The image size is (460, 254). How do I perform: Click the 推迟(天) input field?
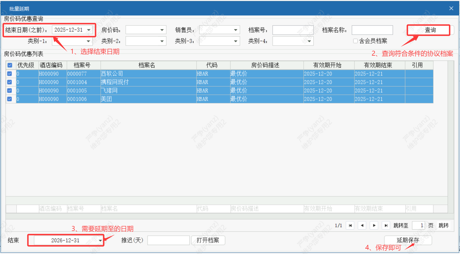[168, 240]
